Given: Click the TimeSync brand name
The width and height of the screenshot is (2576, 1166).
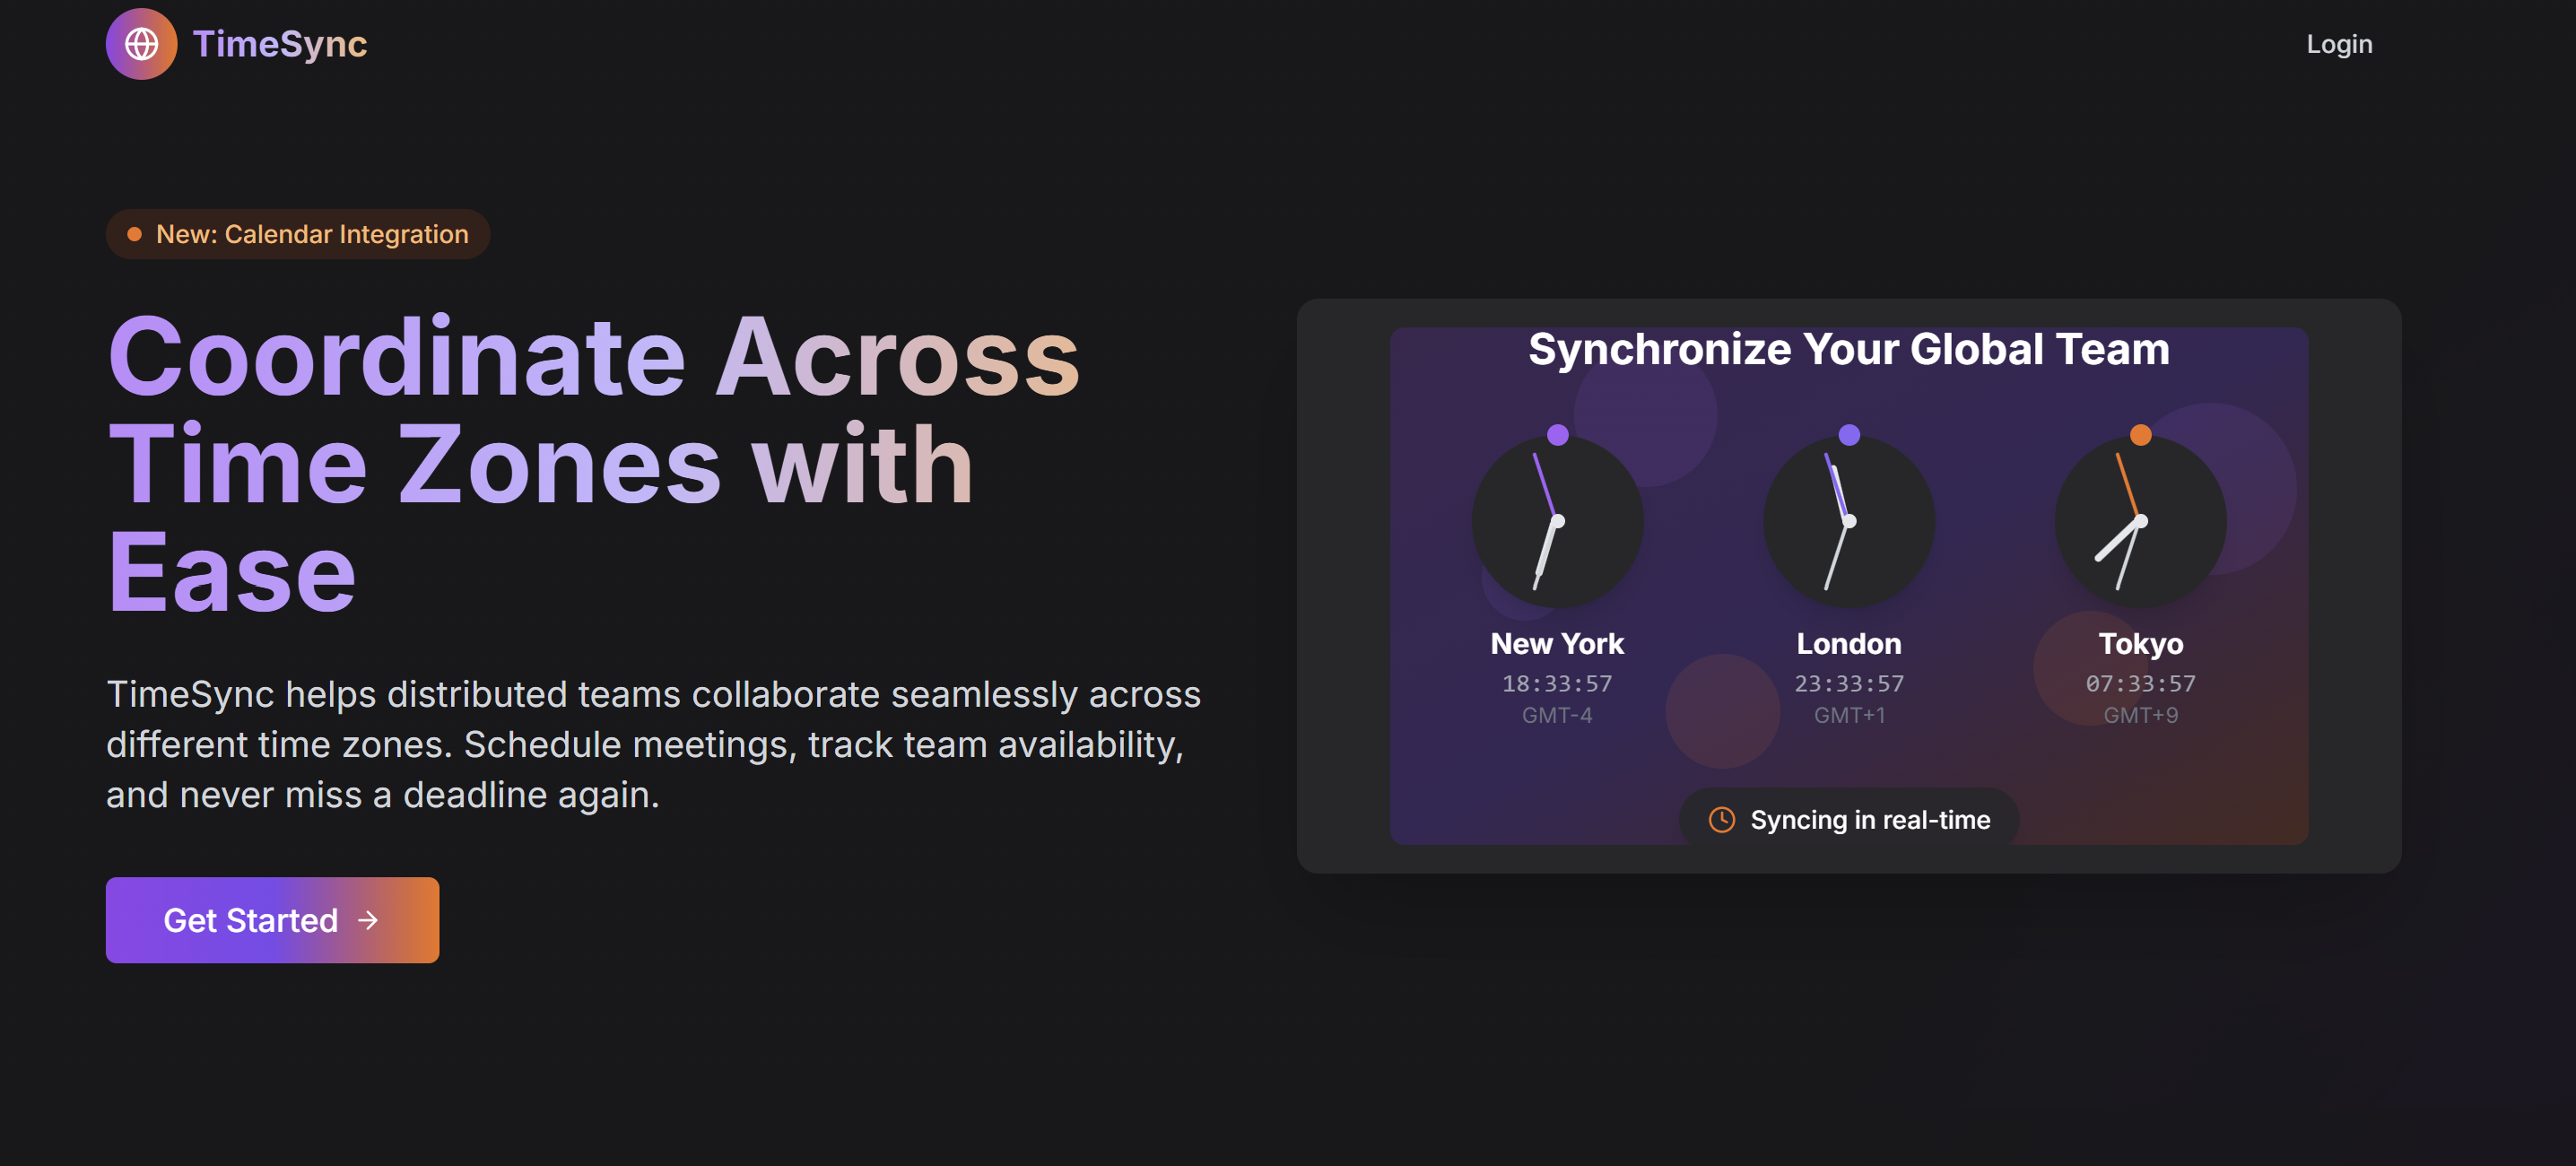Looking at the screenshot, I should click(x=280, y=44).
